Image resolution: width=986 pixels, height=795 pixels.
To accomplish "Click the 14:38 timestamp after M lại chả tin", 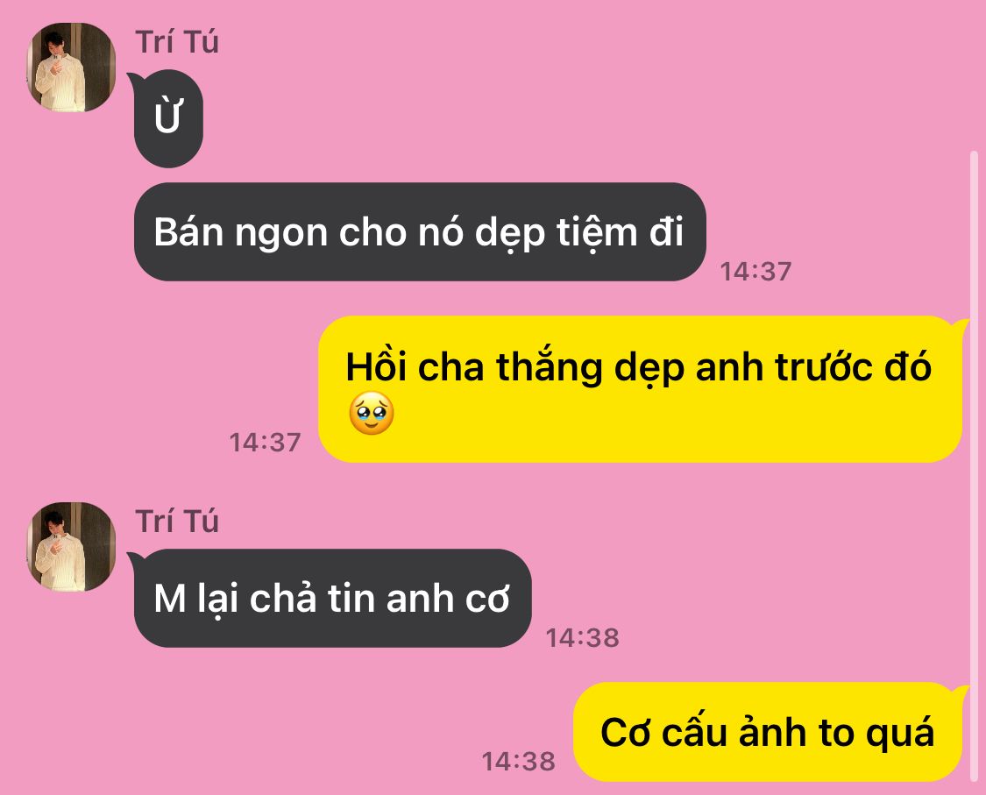I will (x=582, y=638).
